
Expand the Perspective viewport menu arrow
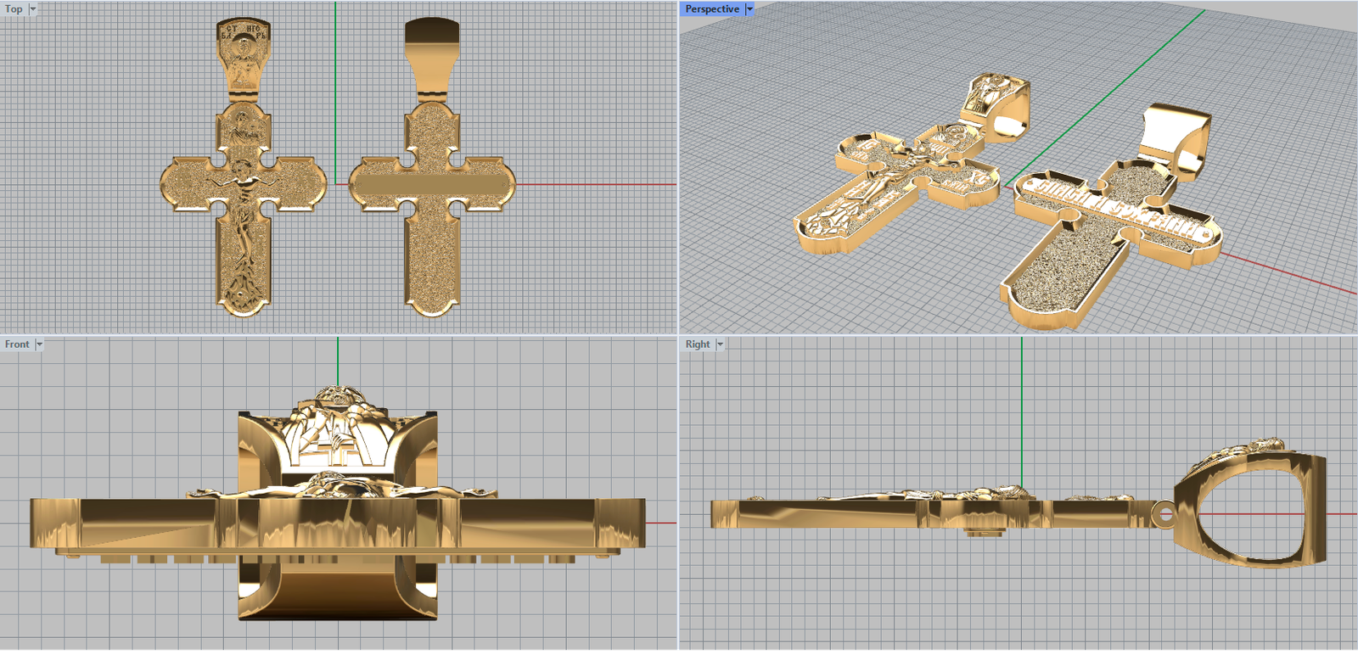[x=749, y=9]
